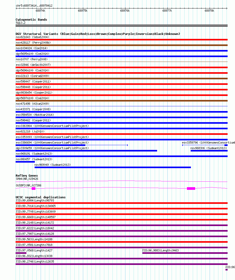Click nsv598448 (Cooper2011) label
Viewport: 235px width, 280px height.
tap(33, 87)
